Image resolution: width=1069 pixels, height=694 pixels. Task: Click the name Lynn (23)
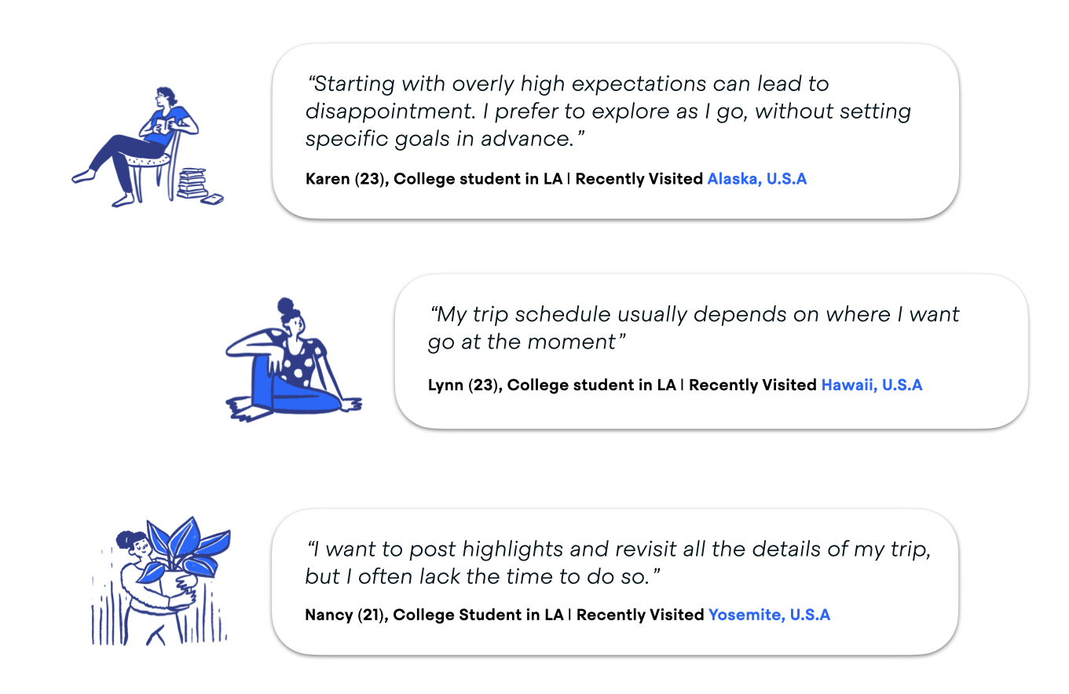(x=464, y=385)
